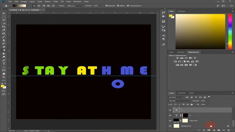Toggle the Dither checkbox
235x132 pixels.
(118, 6)
